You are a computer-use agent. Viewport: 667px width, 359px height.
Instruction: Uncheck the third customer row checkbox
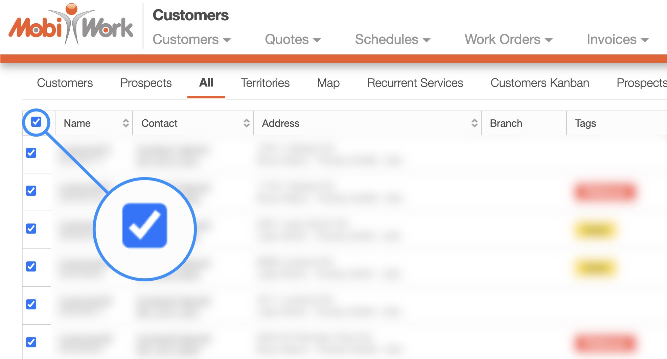[31, 229]
